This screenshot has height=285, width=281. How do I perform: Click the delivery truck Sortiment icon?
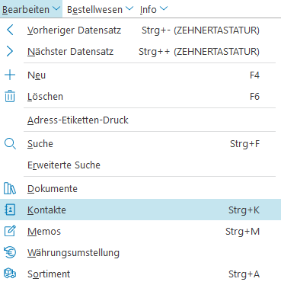click(x=10, y=274)
